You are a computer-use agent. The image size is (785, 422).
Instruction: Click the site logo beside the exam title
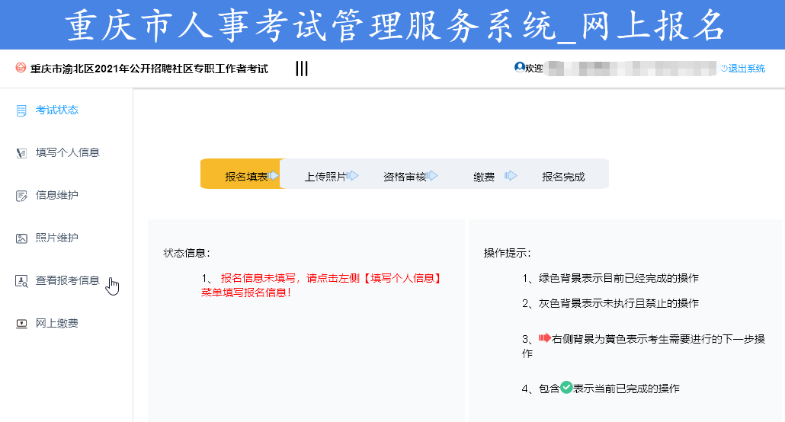click(x=21, y=69)
